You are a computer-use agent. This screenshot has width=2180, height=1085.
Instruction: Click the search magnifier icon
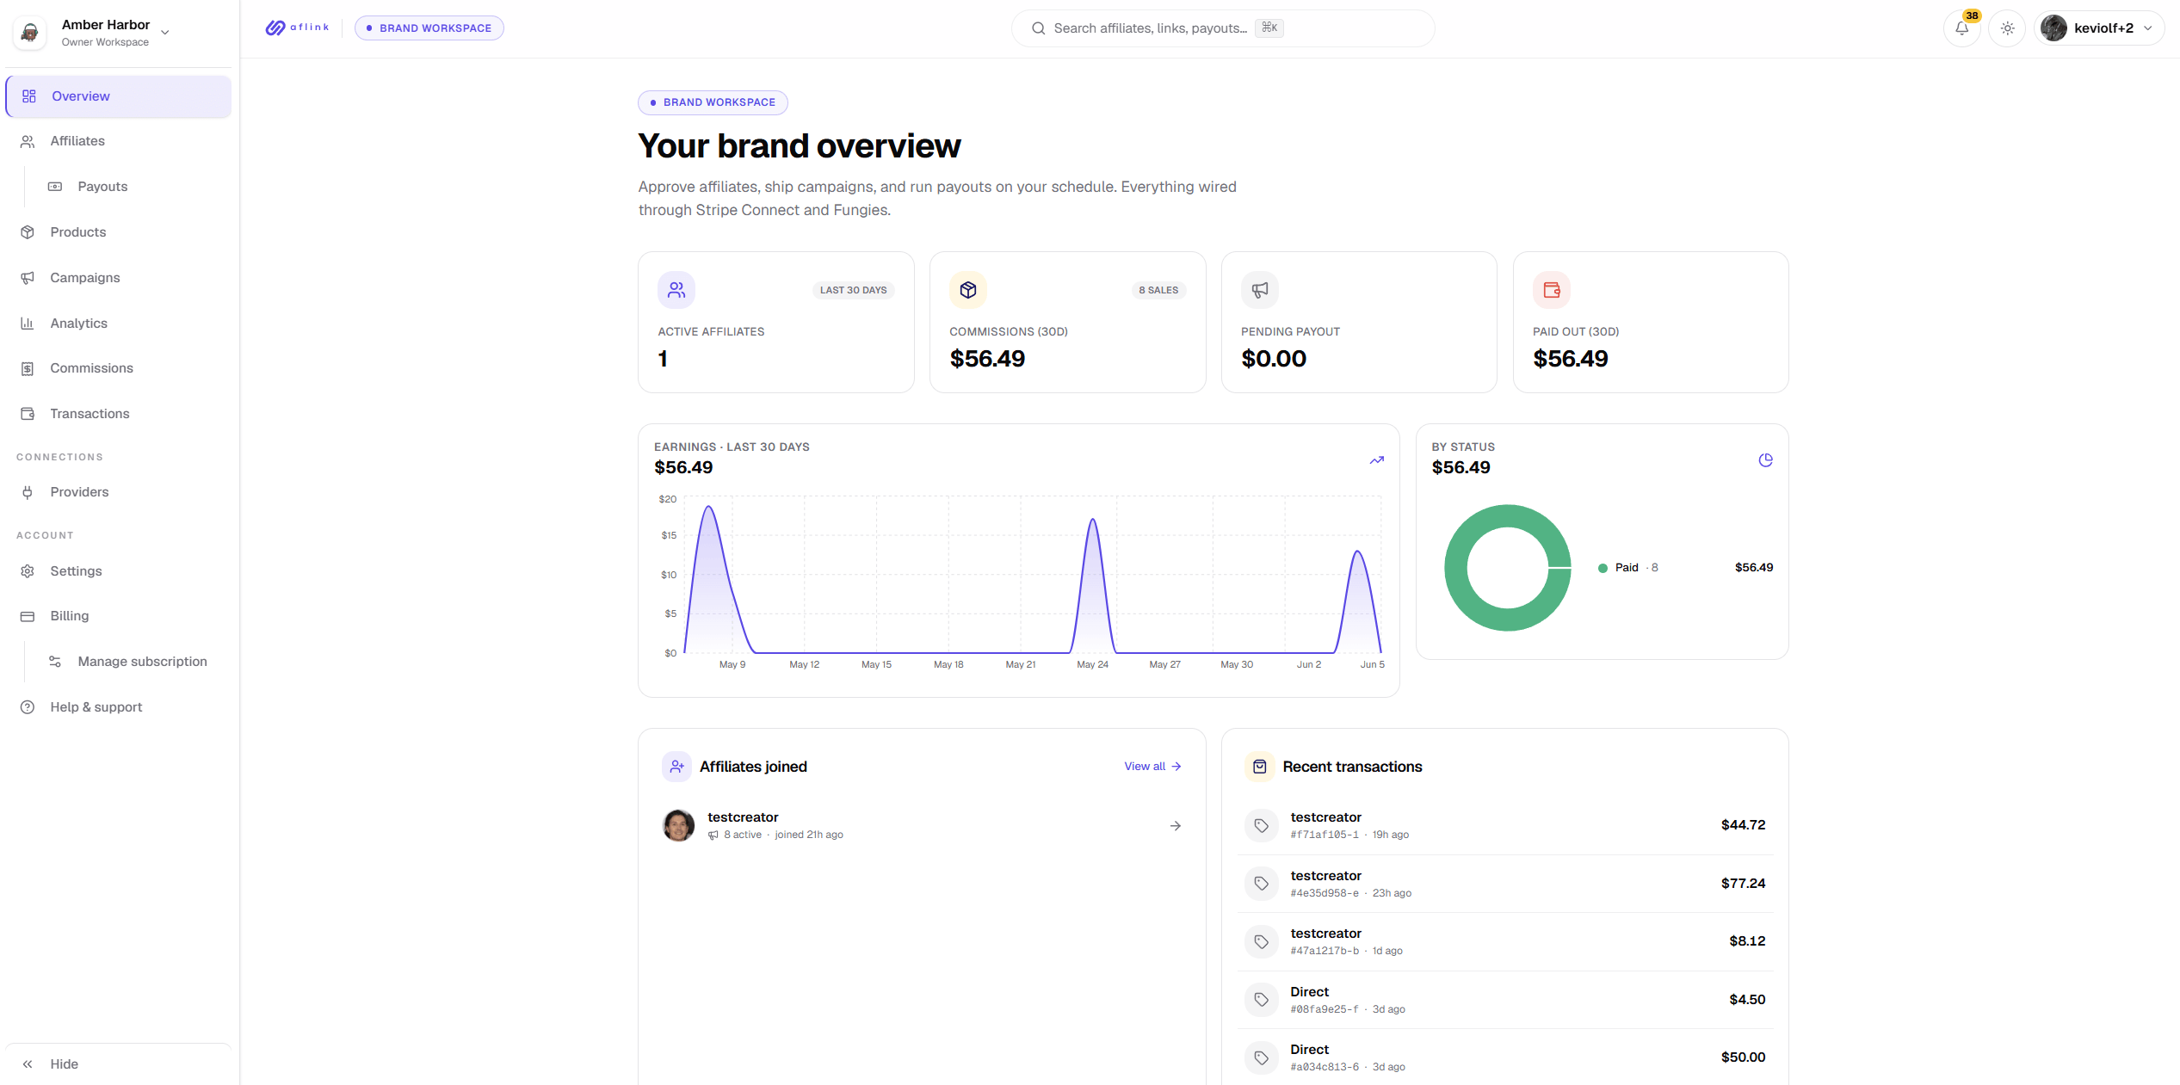(1039, 28)
